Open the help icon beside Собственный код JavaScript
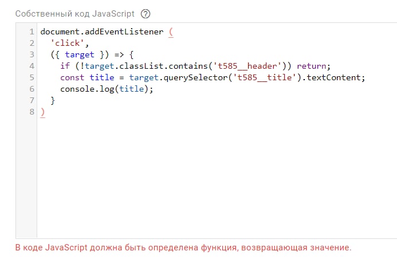The height and width of the screenshot is (263, 397). (146, 14)
